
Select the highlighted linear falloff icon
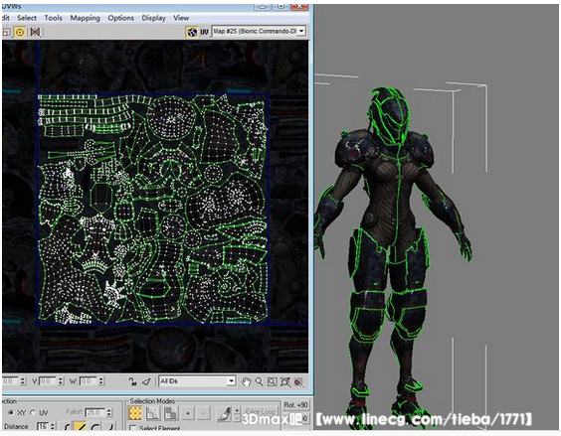[x=81, y=427]
